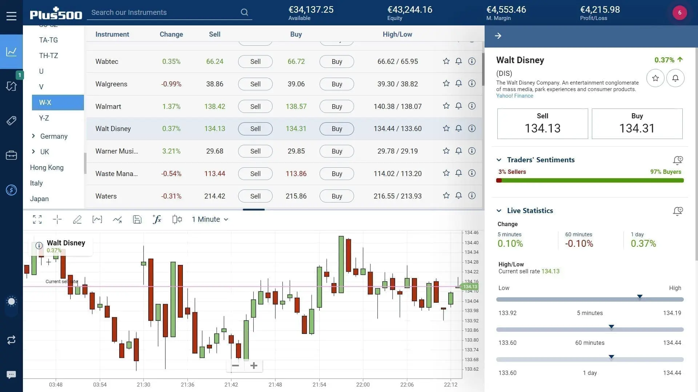This screenshot has height=392, width=698.
Task: Save the chart layout icon
Action: [x=137, y=219]
